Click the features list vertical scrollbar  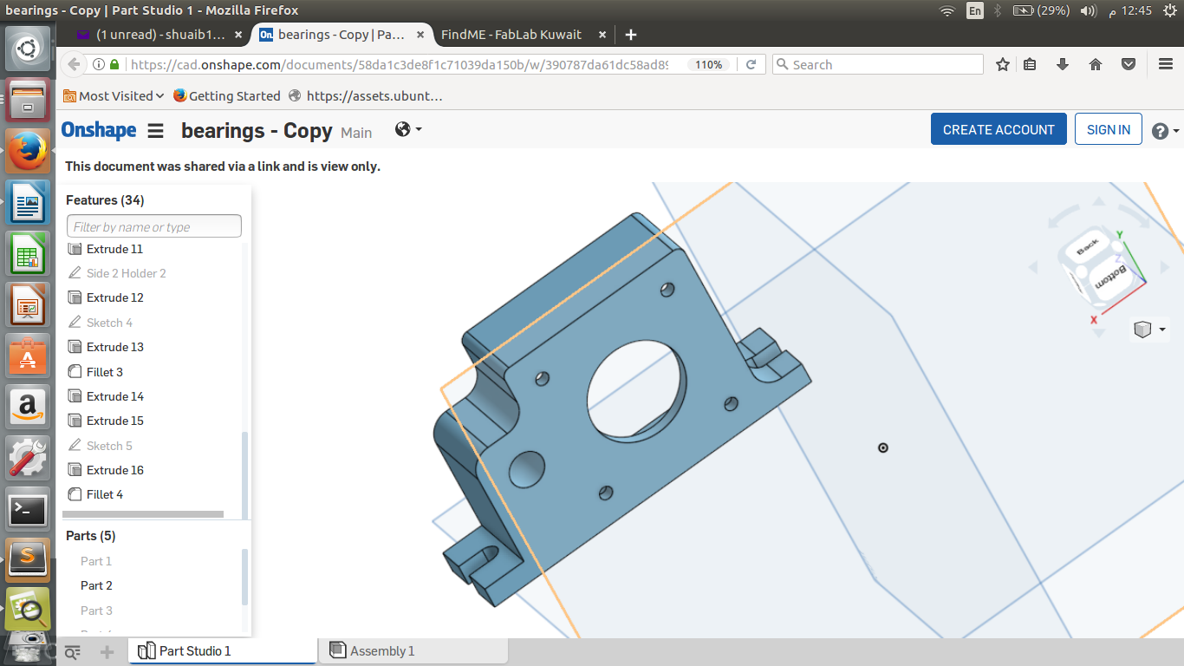point(245,473)
